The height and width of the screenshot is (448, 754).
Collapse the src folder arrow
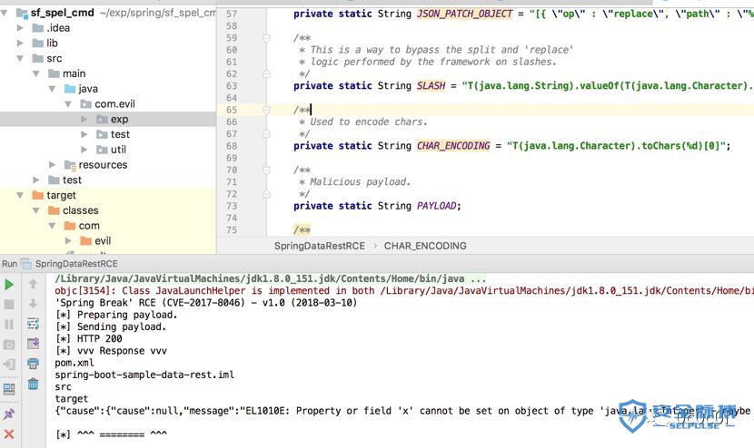point(20,59)
